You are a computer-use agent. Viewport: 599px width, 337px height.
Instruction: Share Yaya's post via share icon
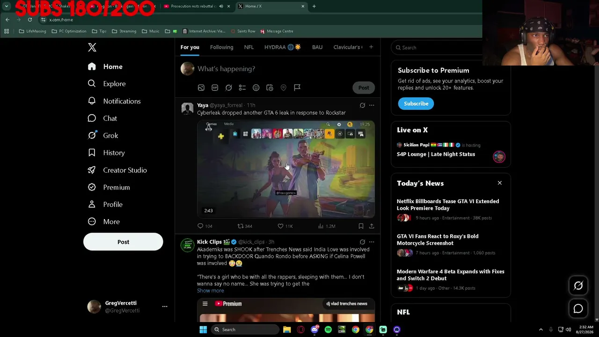(x=372, y=226)
